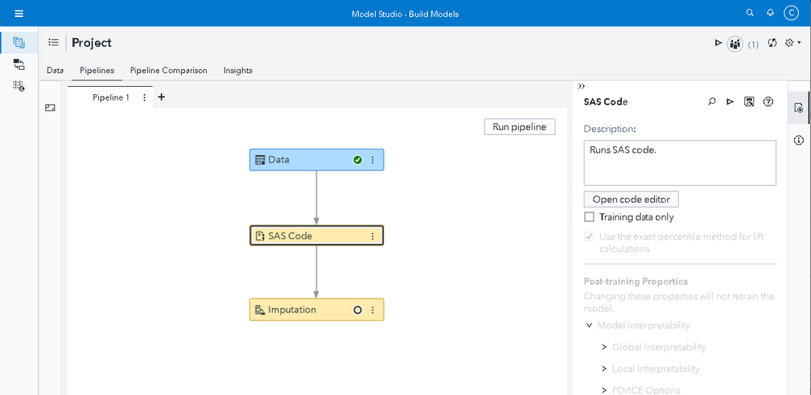This screenshot has width=811, height=395.
Task: Click the Open code editor button
Action: [631, 200]
